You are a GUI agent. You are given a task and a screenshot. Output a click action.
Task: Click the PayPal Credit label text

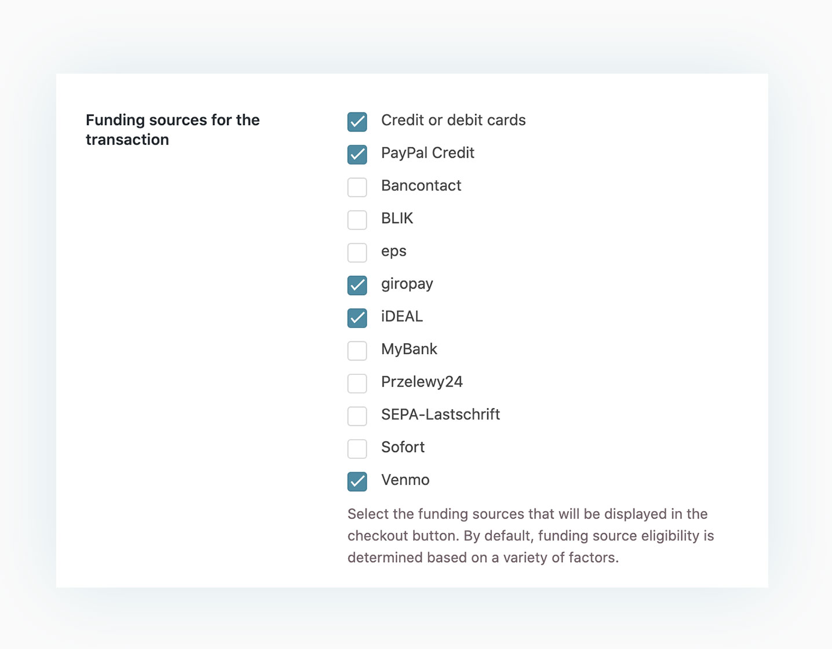tap(428, 153)
